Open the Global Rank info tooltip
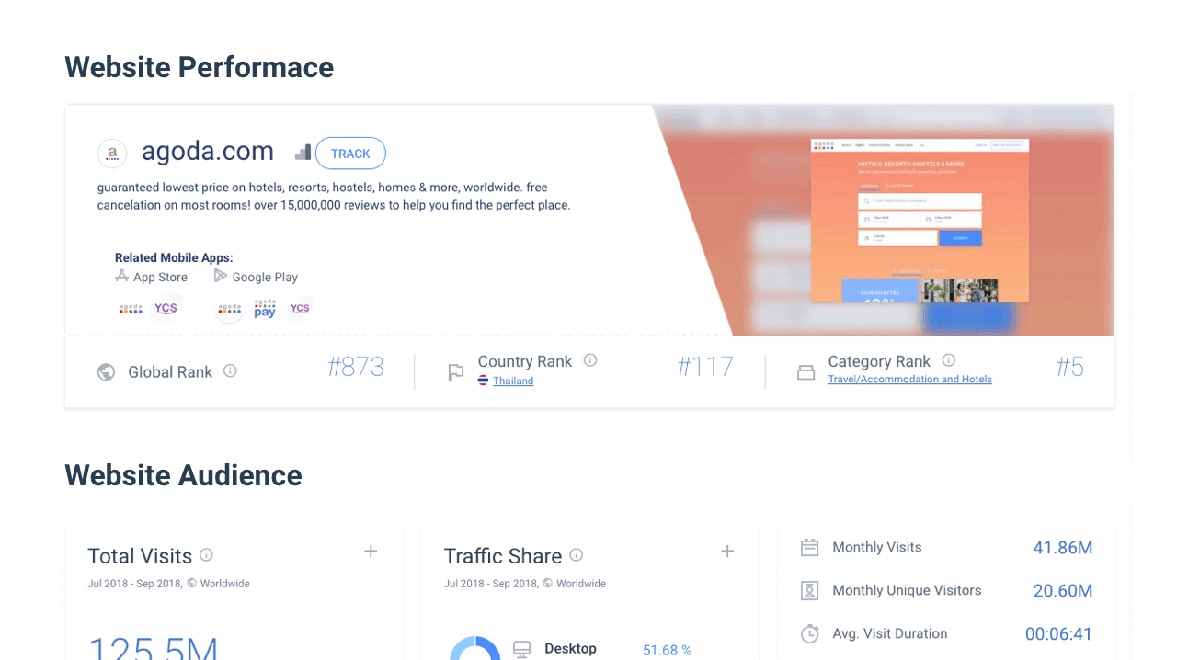Image resolution: width=1177 pixels, height=660 pixels. coord(231,371)
